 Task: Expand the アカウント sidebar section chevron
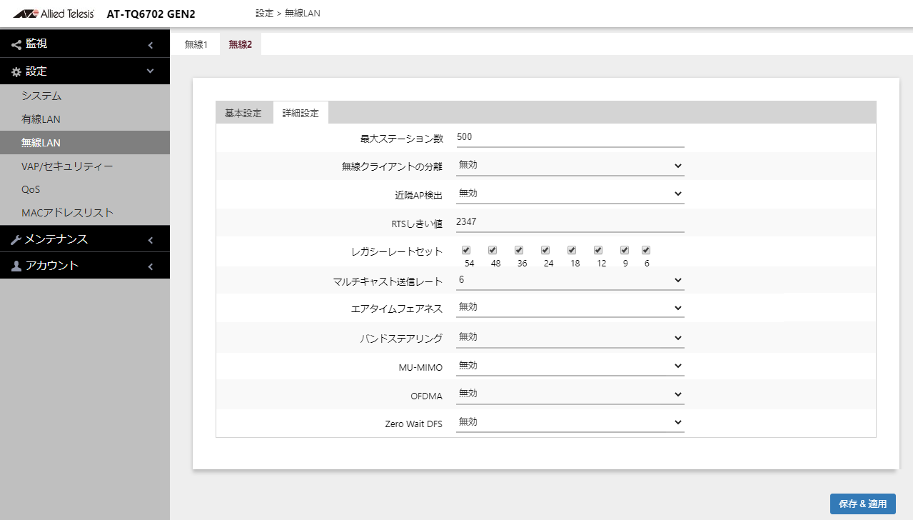click(150, 265)
